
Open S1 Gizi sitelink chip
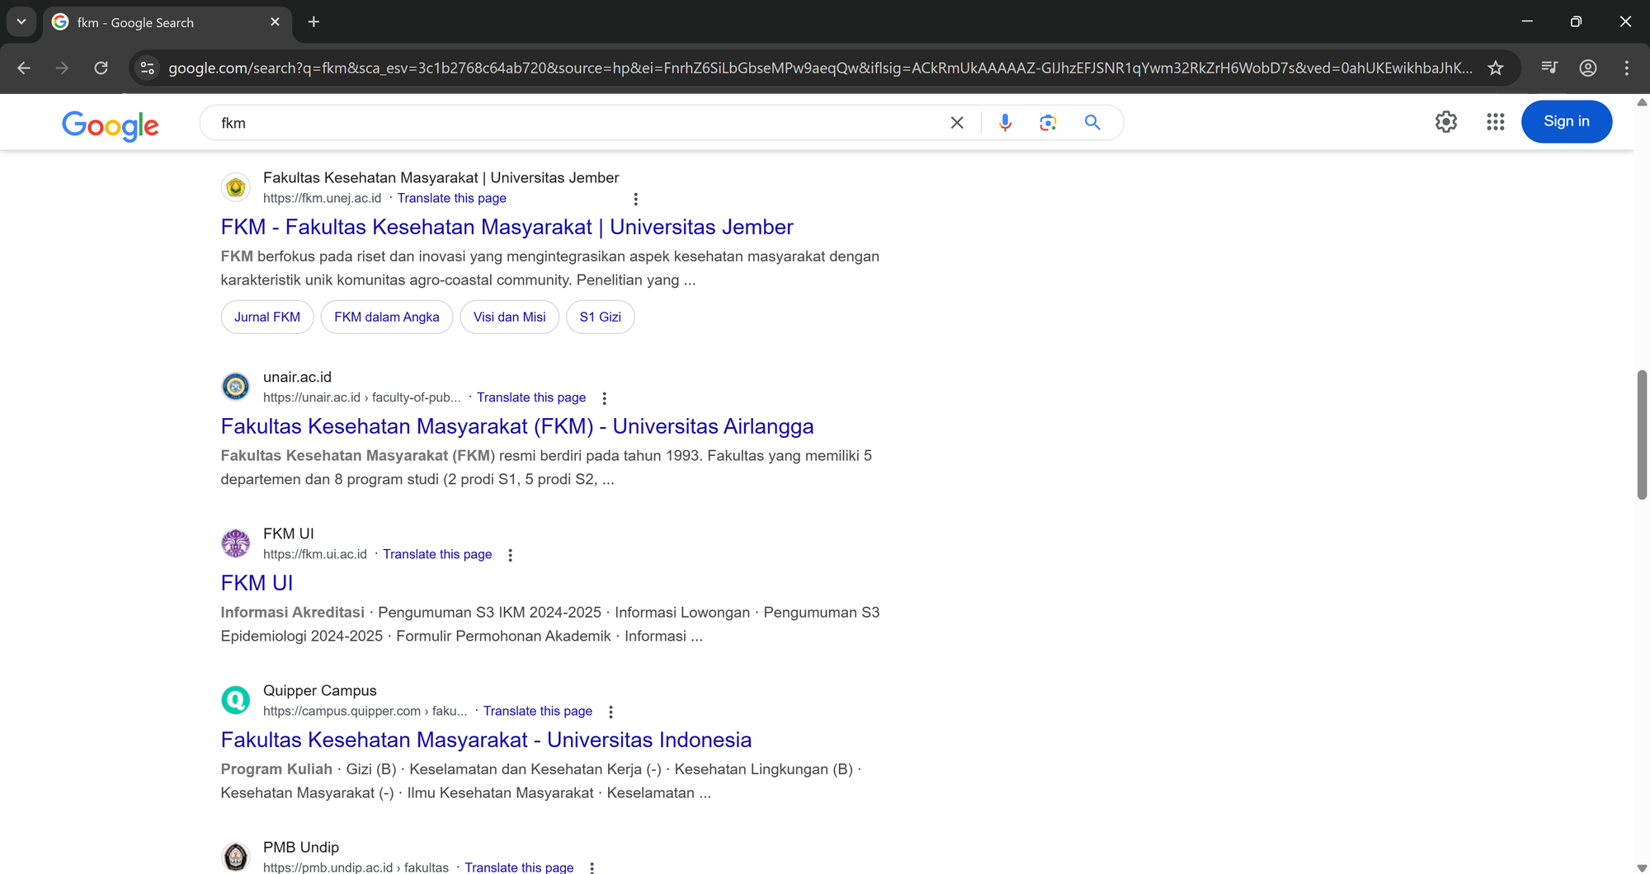coord(601,317)
